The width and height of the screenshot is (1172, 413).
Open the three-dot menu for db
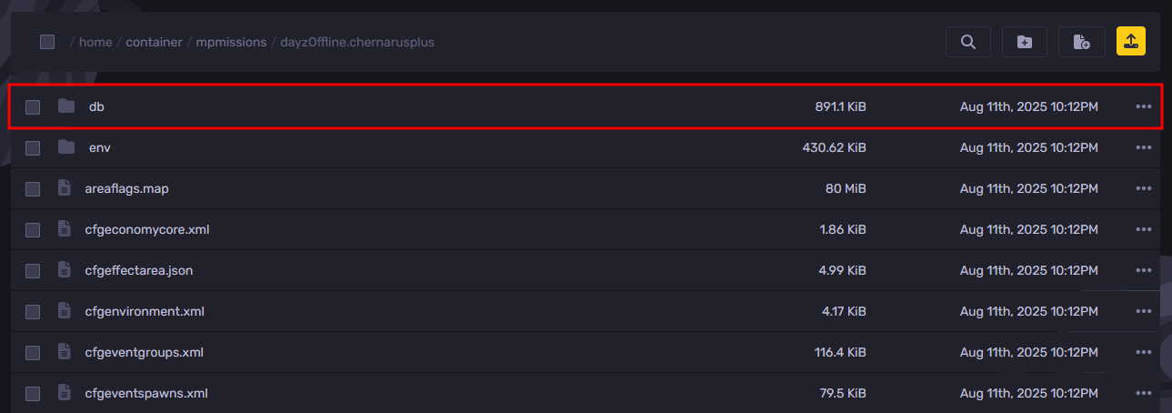pos(1143,107)
